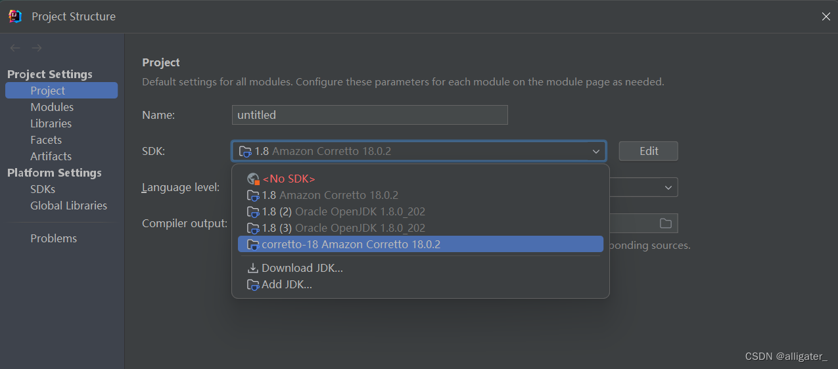Click the forward navigation arrow
The image size is (838, 369).
[37, 48]
